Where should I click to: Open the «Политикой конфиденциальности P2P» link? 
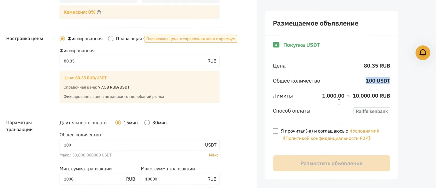coord(327,138)
